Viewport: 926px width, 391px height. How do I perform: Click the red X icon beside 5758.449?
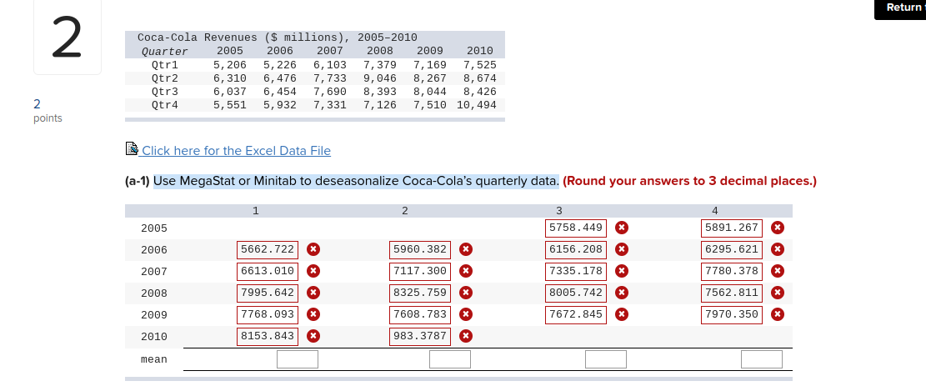click(x=621, y=228)
